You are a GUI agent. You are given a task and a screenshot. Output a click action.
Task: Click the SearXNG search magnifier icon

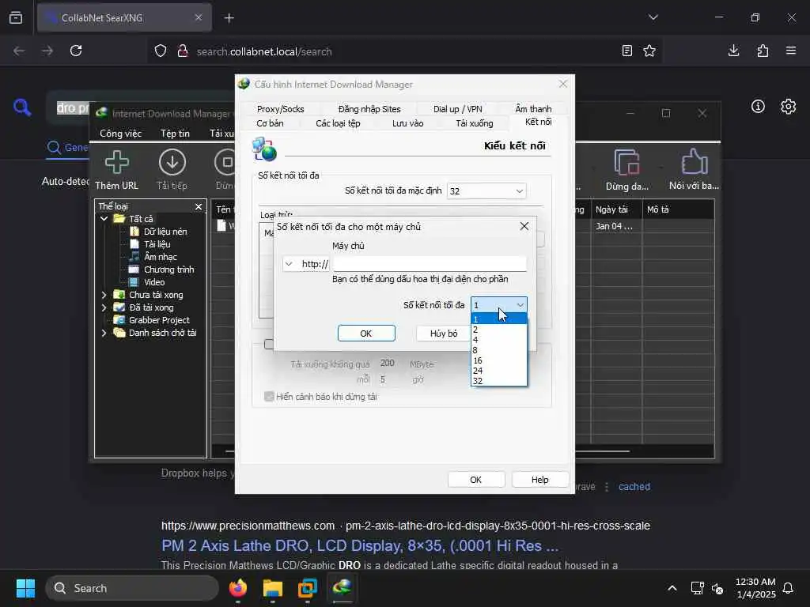click(x=22, y=107)
